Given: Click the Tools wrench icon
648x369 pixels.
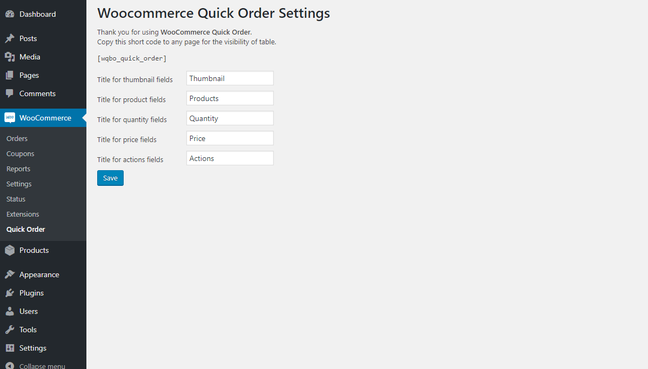Looking at the screenshot, I should (x=11, y=329).
